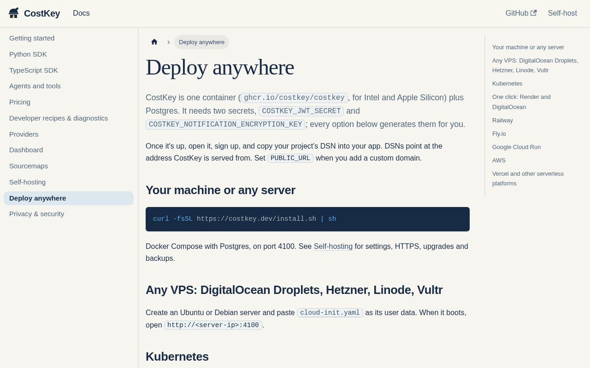
Task: Click the http://<server-ip>:4100 code snippet
Action: pos(213,325)
